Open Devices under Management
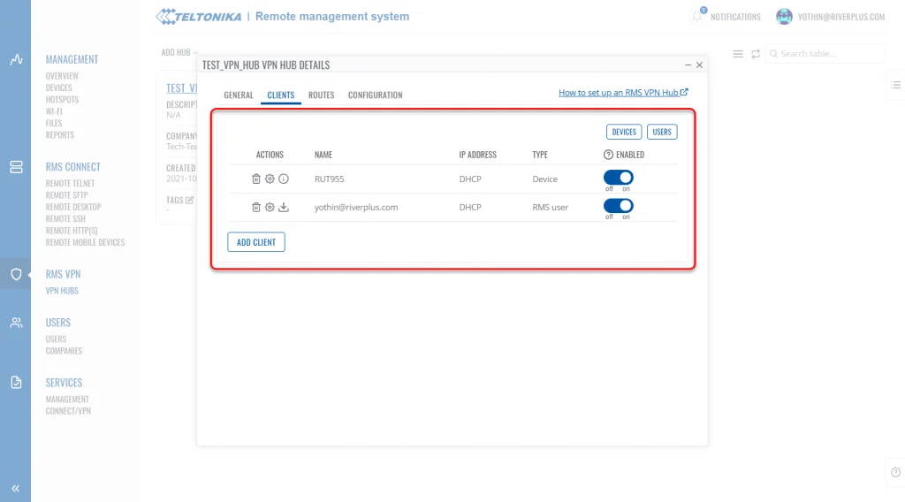The image size is (905, 502). [59, 87]
